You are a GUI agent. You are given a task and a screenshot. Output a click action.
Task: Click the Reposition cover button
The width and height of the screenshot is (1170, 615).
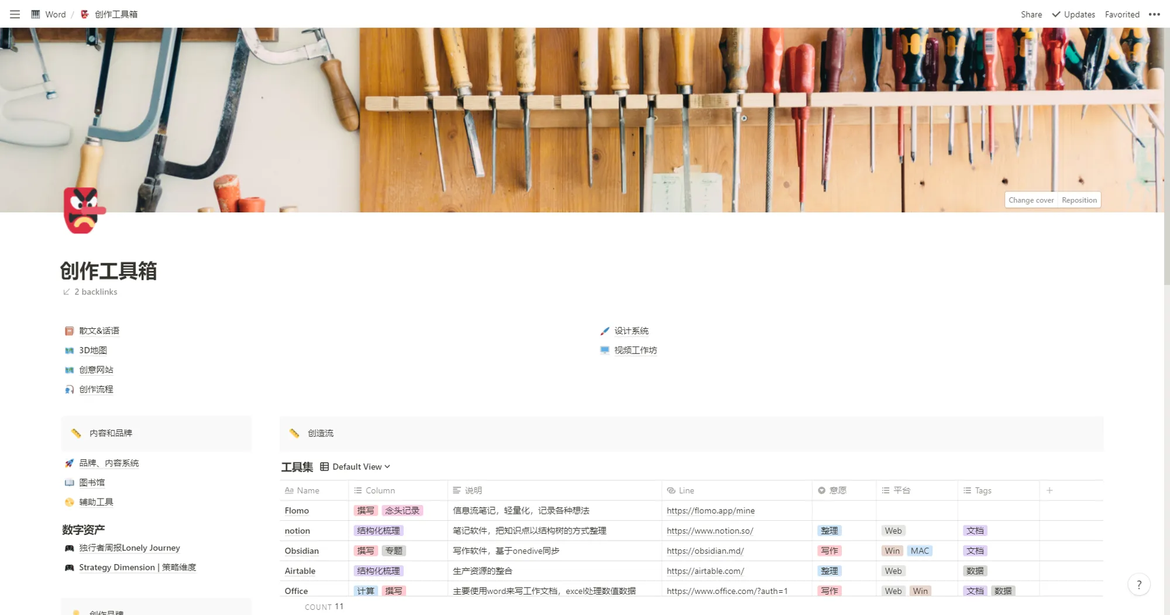[x=1079, y=200]
